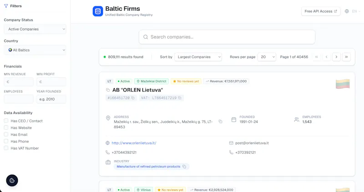Click Lithuanian flag on ORLEN Lietuva card
The width and height of the screenshot is (364, 192).
point(343,84)
